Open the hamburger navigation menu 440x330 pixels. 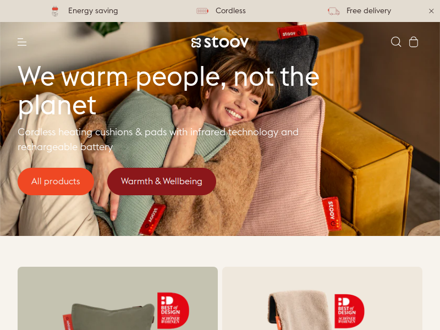(x=22, y=42)
